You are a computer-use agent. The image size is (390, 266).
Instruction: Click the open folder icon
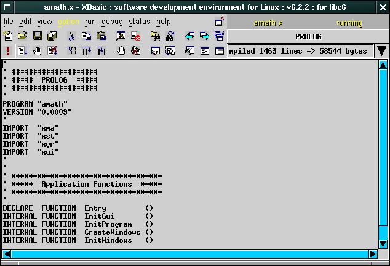[23, 36]
